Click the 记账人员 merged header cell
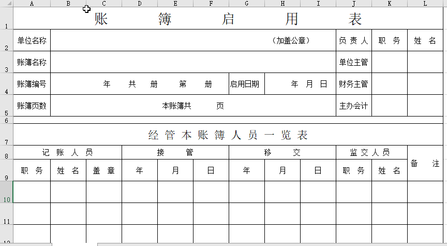This screenshot has height=246, width=447. [x=67, y=153]
